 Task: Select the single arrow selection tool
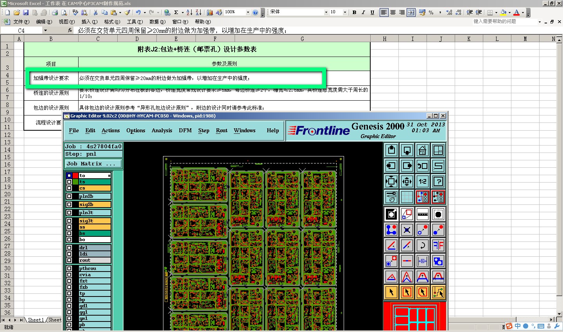[391, 292]
